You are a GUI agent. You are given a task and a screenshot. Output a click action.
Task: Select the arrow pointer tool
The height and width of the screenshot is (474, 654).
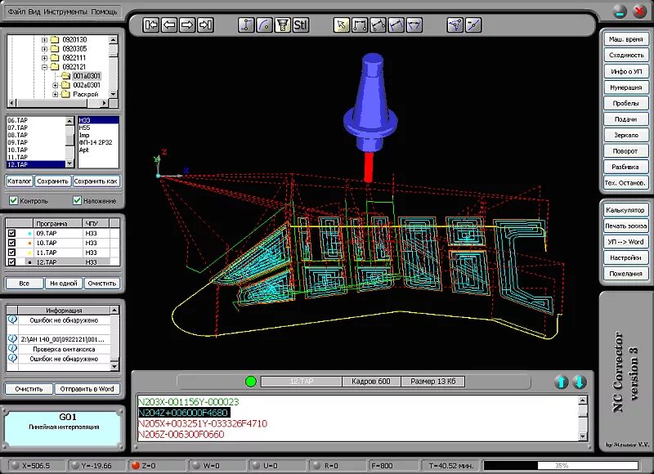342,25
